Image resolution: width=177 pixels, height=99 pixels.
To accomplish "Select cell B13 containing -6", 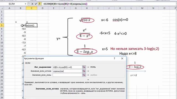I will pyautogui.click(x=20, y=53).
